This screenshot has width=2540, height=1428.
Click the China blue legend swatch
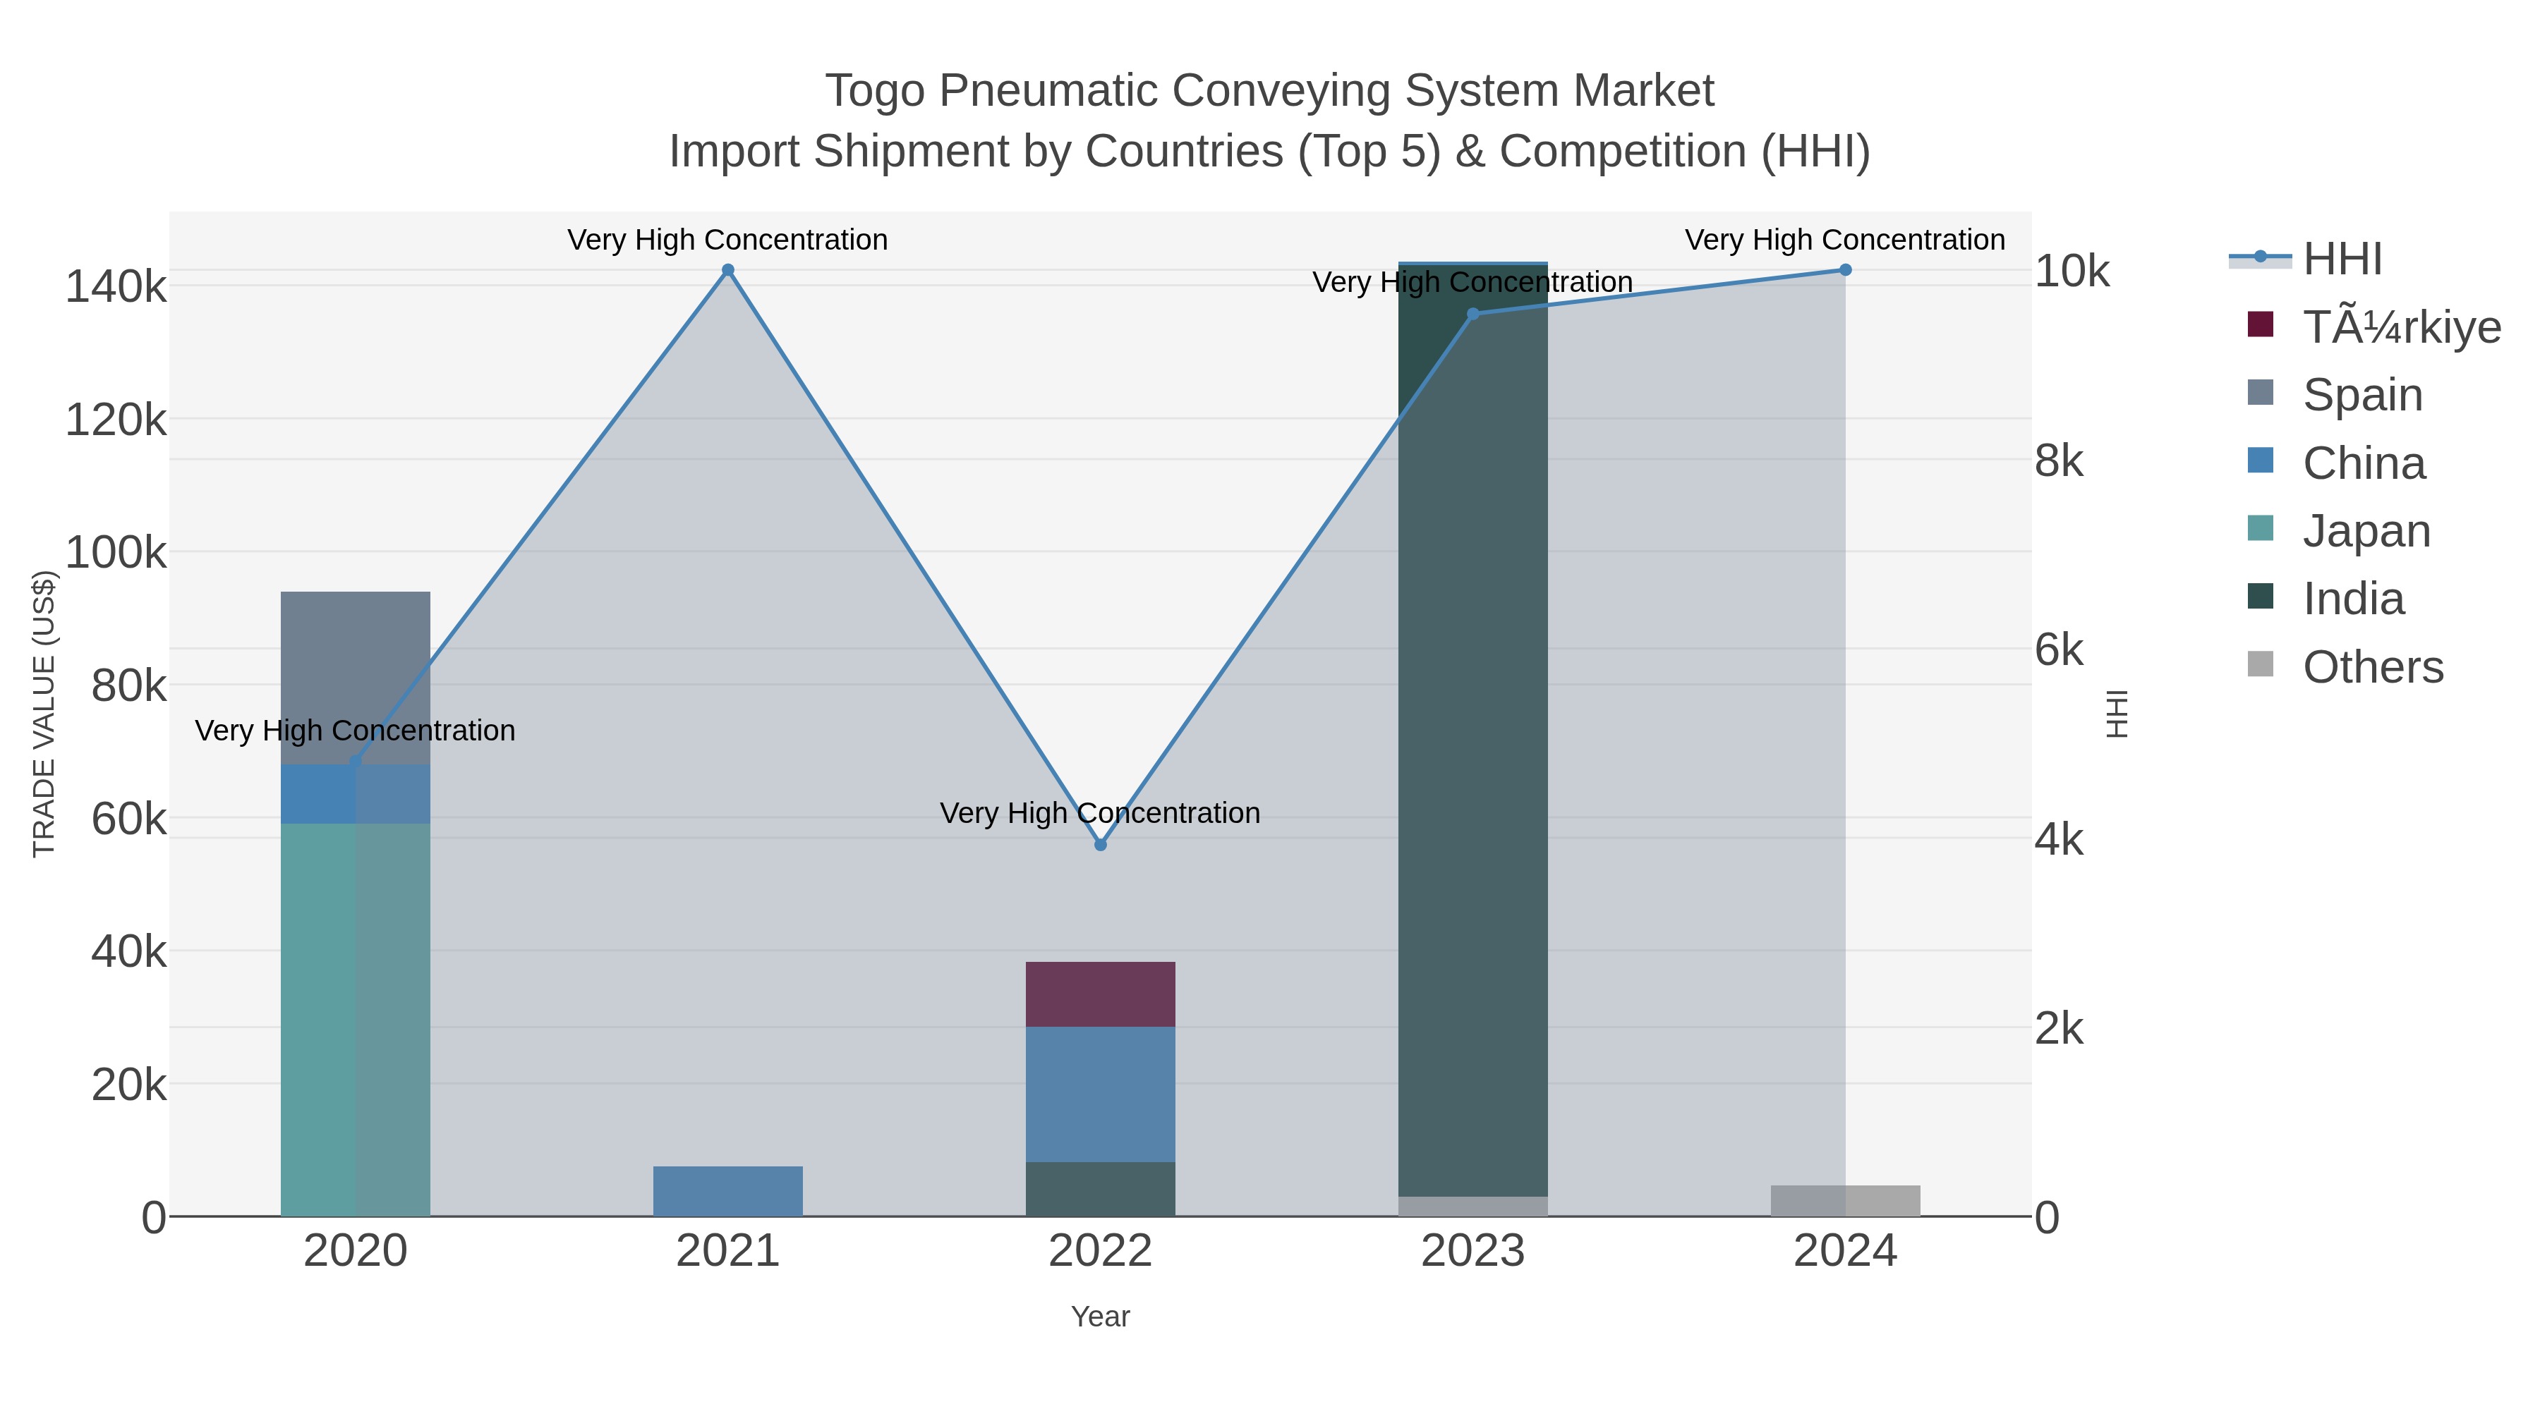click(2260, 460)
